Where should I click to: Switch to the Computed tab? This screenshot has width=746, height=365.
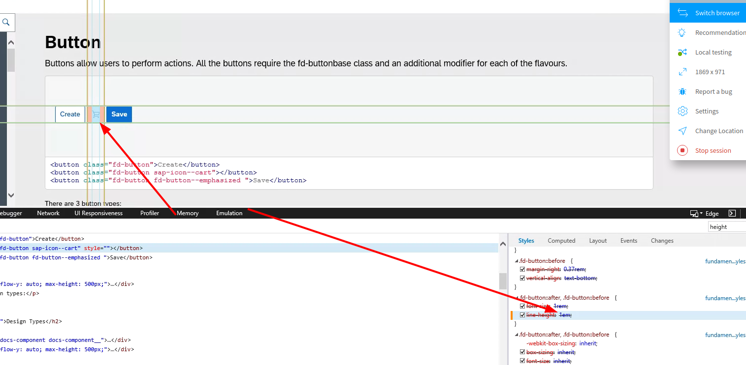561,240
